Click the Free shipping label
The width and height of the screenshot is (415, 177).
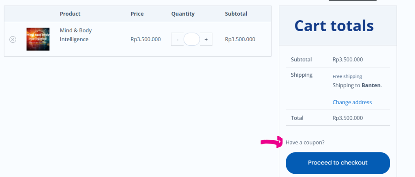pyautogui.click(x=347, y=76)
